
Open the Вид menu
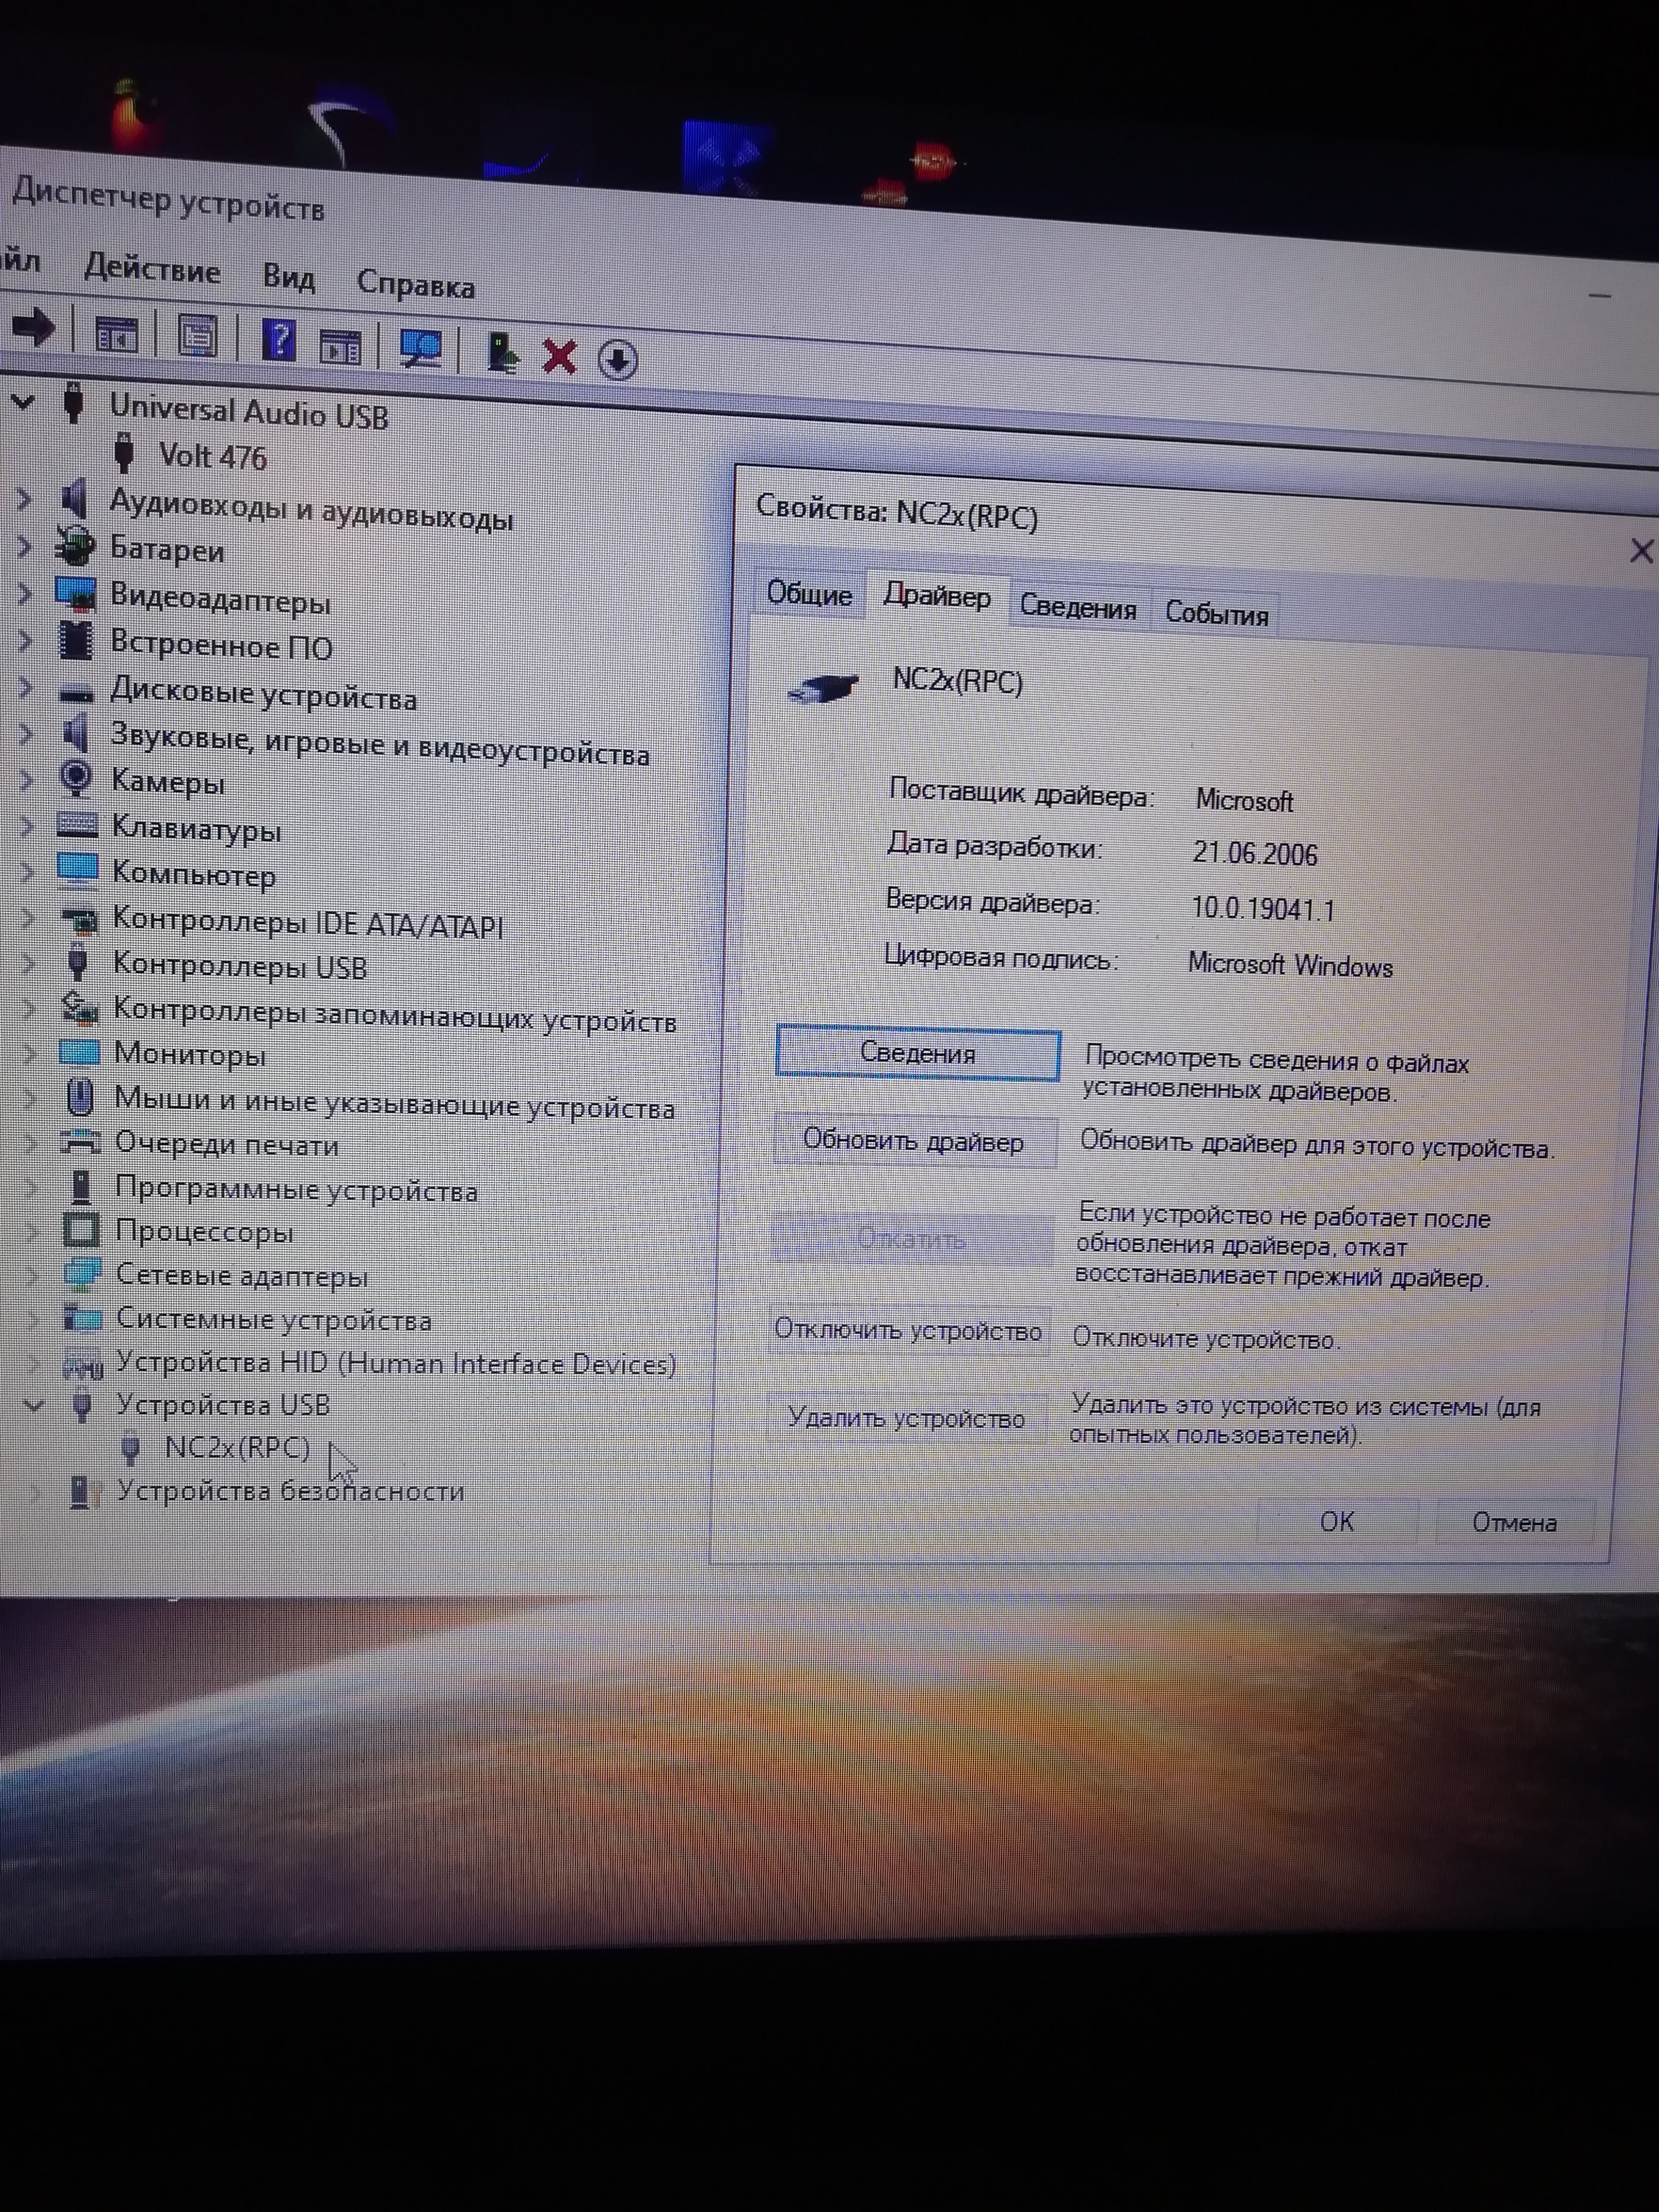coord(288,276)
